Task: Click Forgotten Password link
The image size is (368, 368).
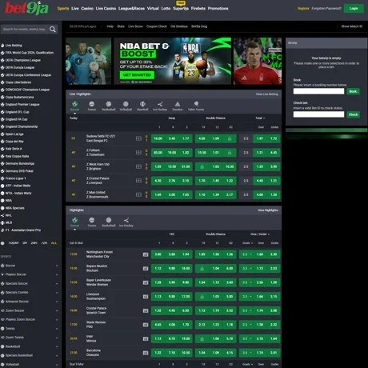Action: pos(326,9)
